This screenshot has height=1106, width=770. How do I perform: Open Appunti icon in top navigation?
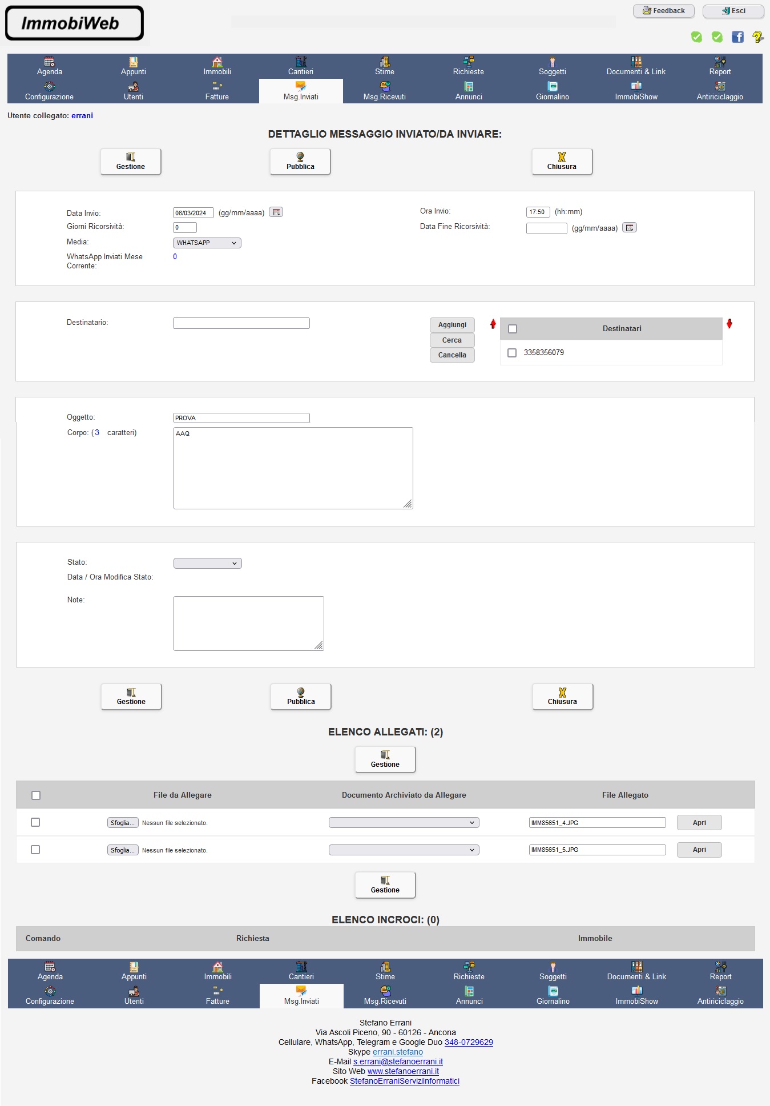[x=133, y=62]
